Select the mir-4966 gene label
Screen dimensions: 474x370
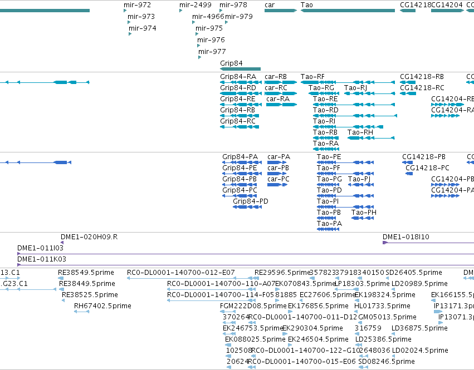point(208,16)
